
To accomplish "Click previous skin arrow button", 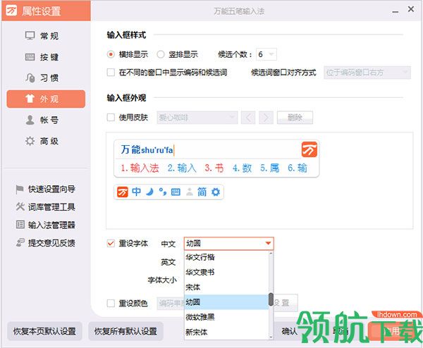I will coord(248,118).
